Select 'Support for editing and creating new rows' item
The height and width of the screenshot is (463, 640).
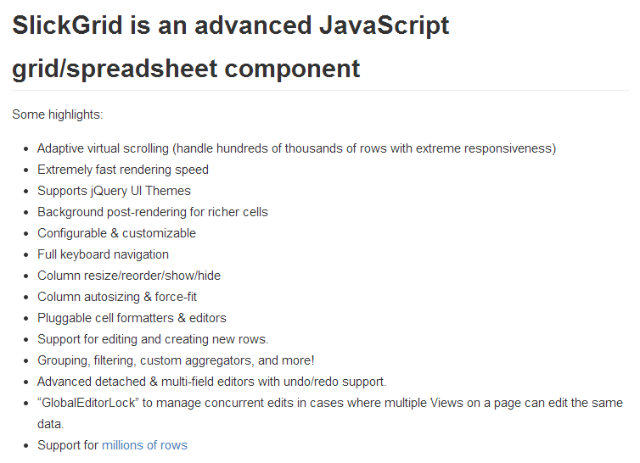(153, 339)
